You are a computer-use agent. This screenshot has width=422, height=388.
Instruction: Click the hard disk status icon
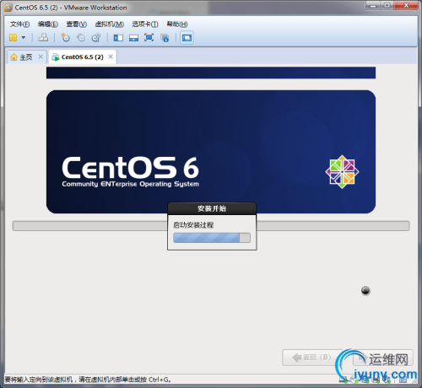[x=344, y=380]
